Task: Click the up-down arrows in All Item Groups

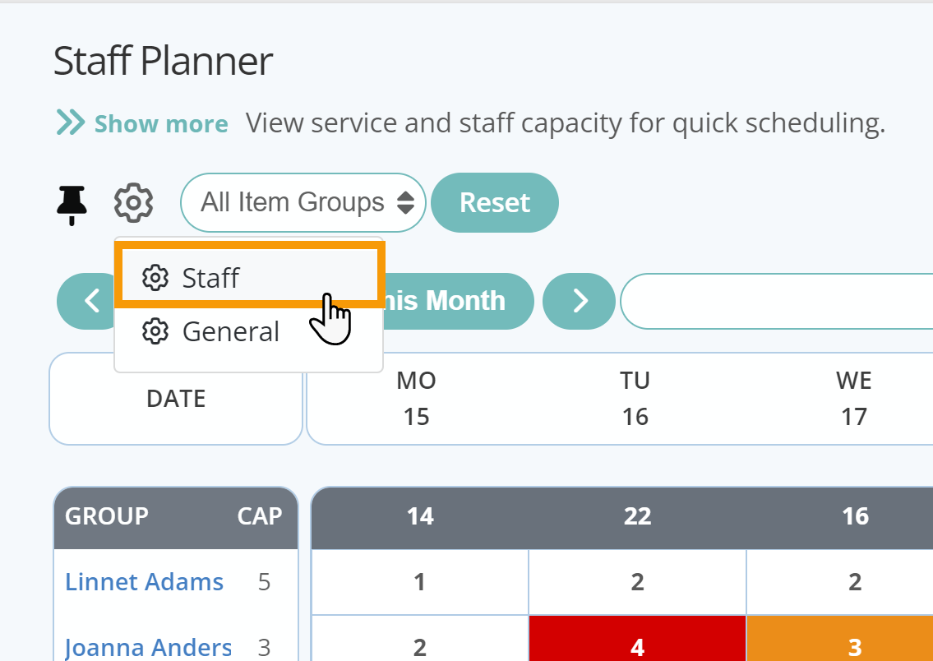Action: (405, 202)
